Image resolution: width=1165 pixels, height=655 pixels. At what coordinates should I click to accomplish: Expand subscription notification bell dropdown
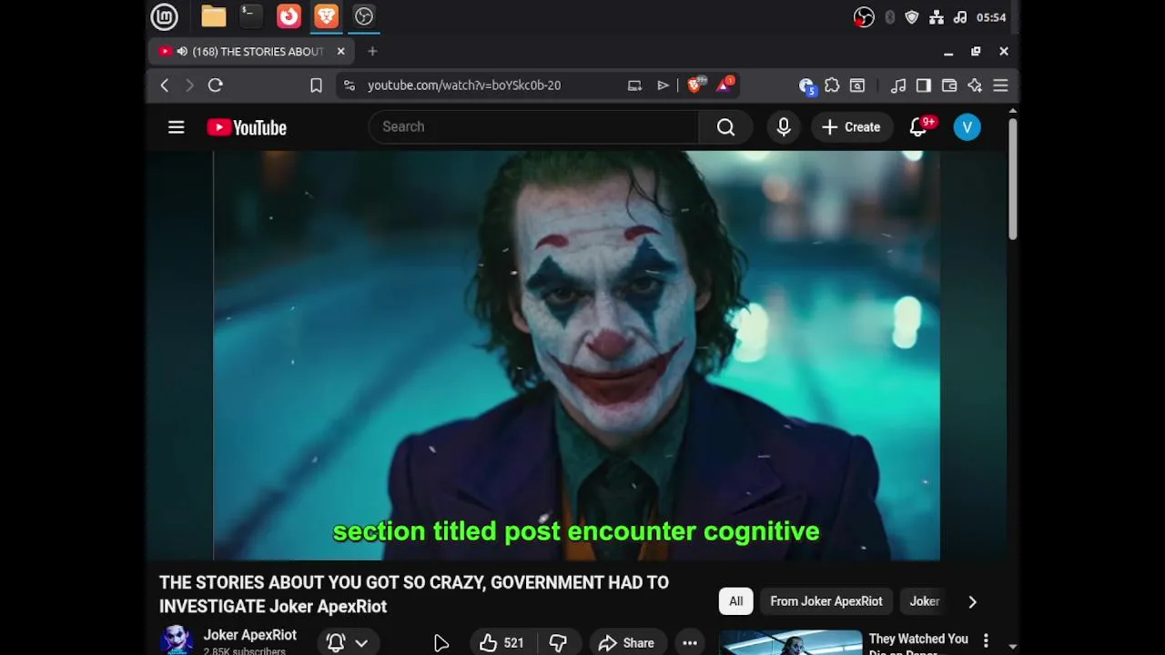point(348,642)
